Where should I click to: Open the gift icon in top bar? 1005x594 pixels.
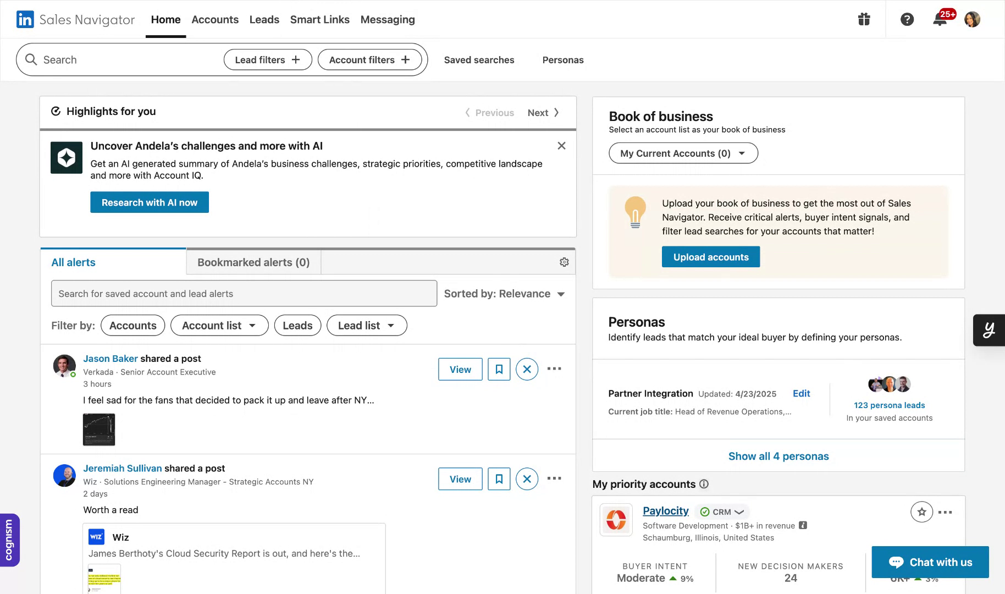click(864, 20)
